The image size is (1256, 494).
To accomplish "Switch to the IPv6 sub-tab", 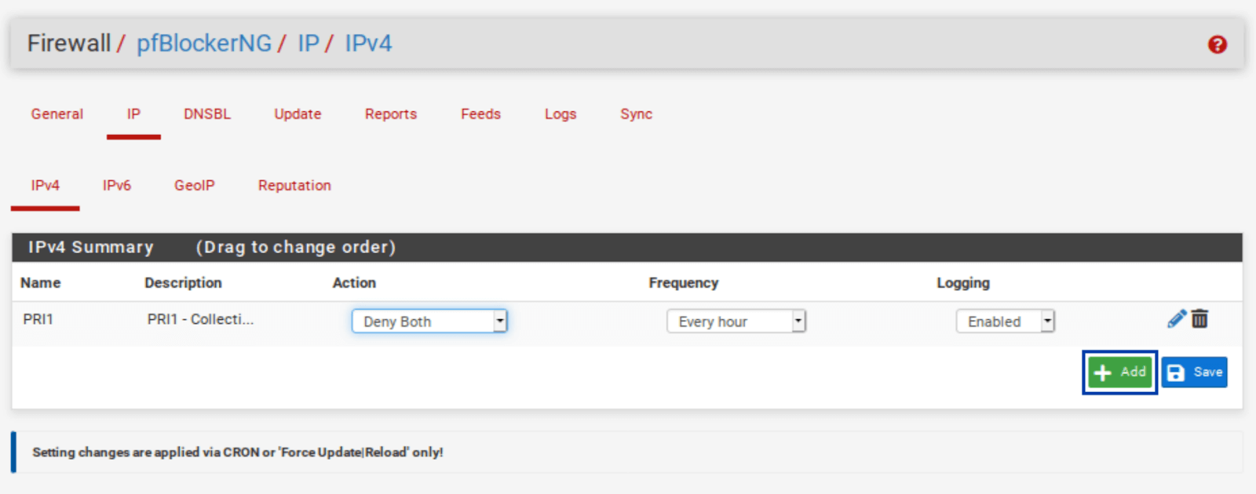I will 116,185.
